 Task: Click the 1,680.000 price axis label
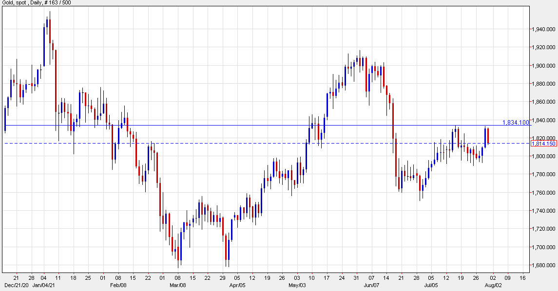pyautogui.click(x=543, y=266)
